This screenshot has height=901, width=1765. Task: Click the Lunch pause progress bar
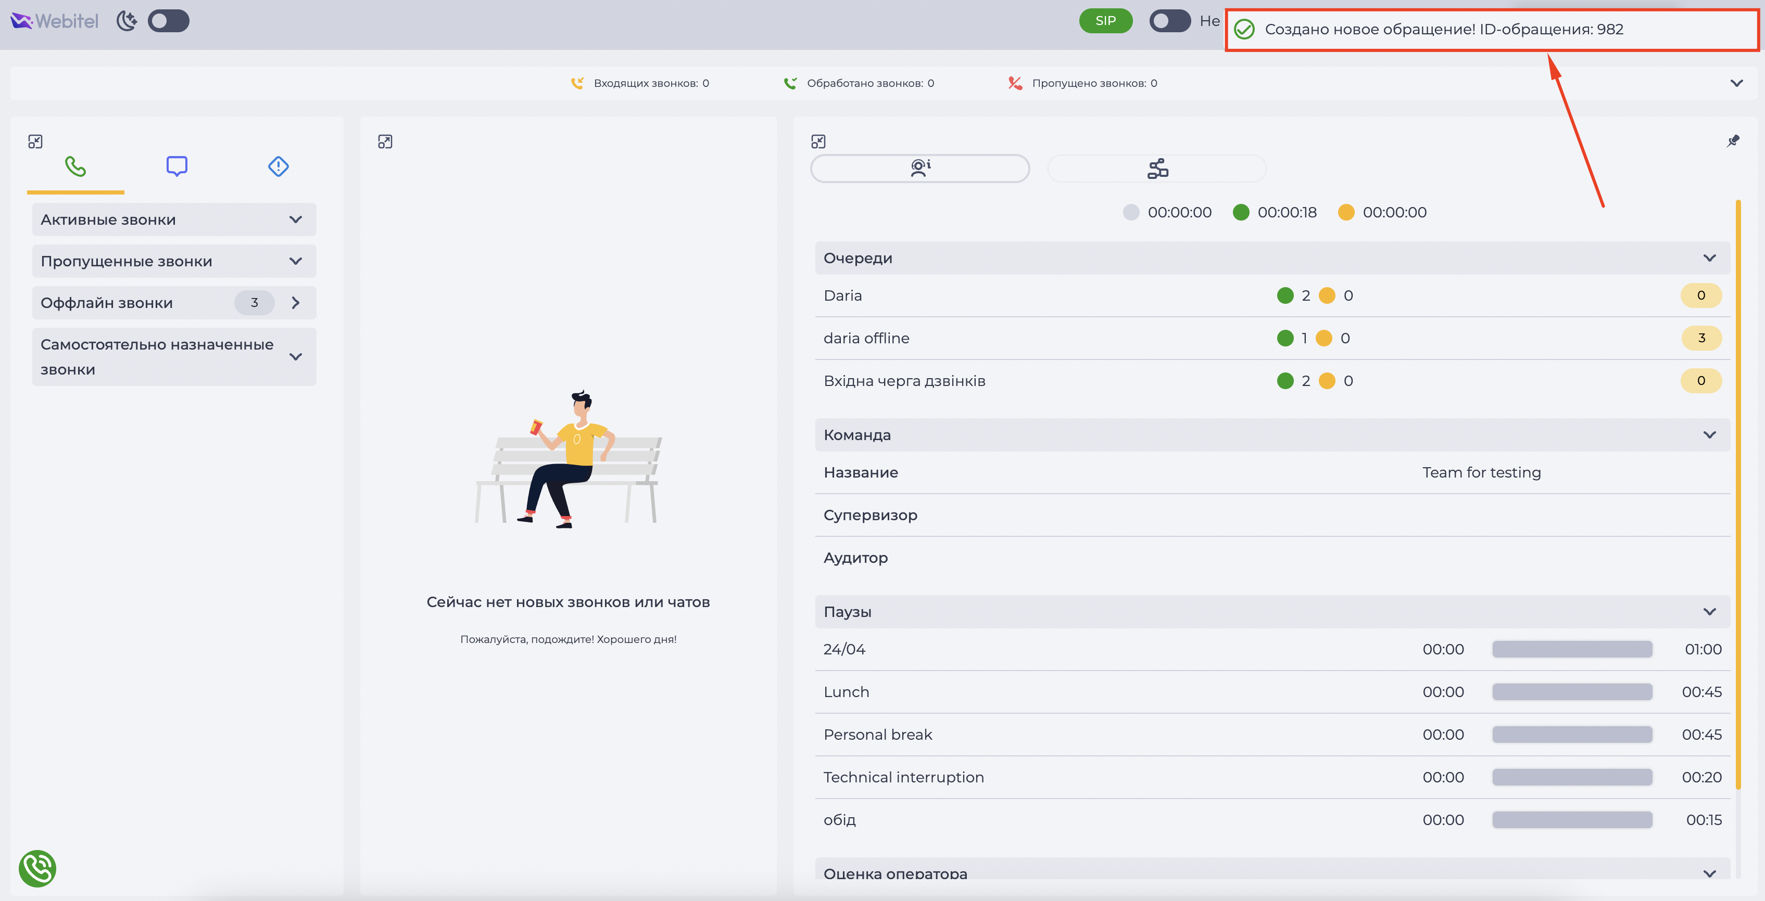click(1572, 691)
